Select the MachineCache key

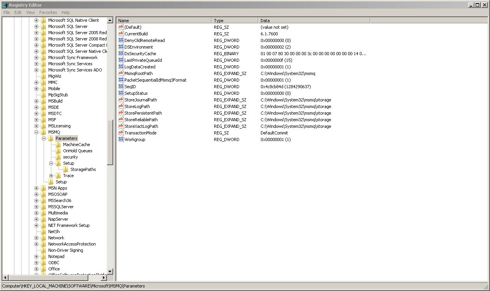76,145
